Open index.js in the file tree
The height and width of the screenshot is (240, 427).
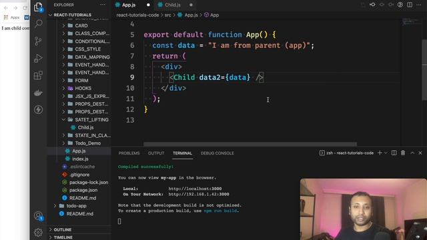(x=80, y=159)
